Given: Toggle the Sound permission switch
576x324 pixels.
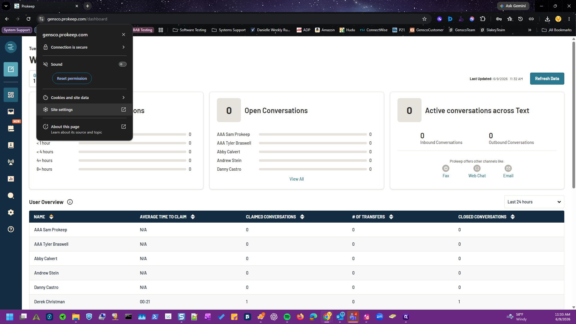Looking at the screenshot, I should [x=123, y=64].
